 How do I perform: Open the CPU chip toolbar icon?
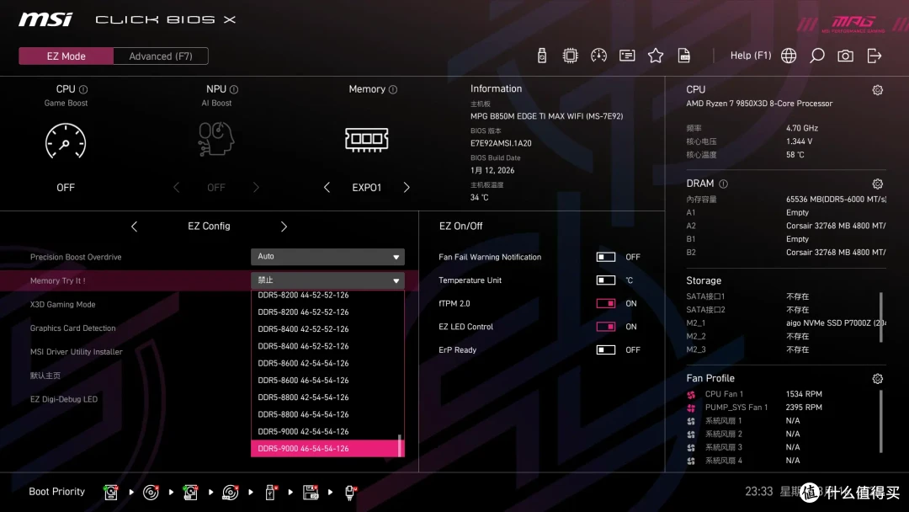coord(571,56)
